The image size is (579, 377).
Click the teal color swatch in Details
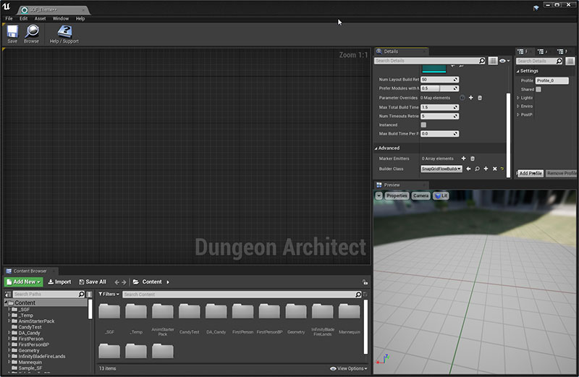(434, 68)
